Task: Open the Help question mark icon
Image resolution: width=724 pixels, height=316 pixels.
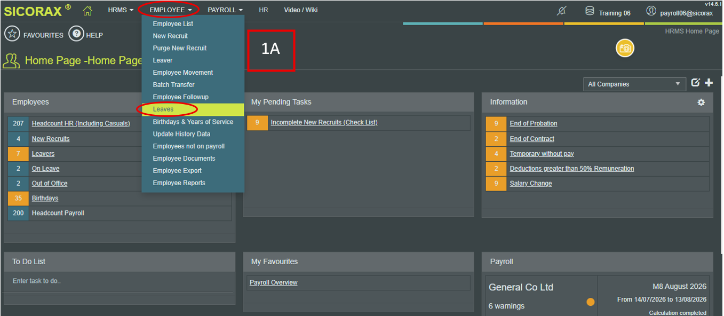Action: coord(76,34)
